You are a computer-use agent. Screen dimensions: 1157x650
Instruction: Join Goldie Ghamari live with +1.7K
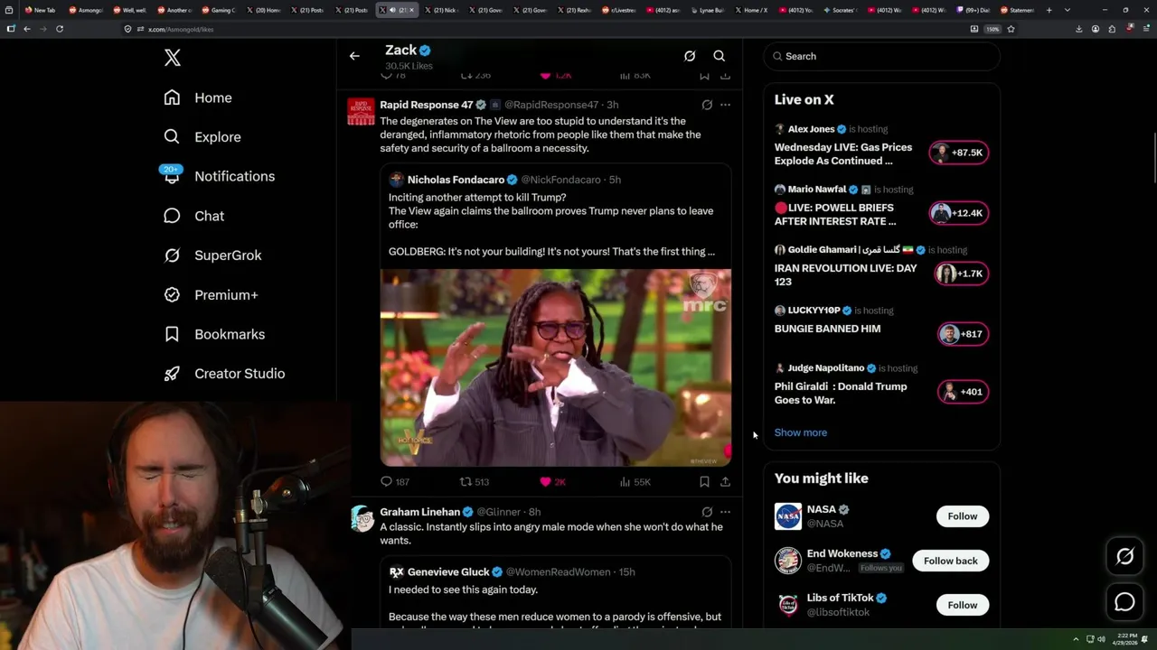click(962, 274)
